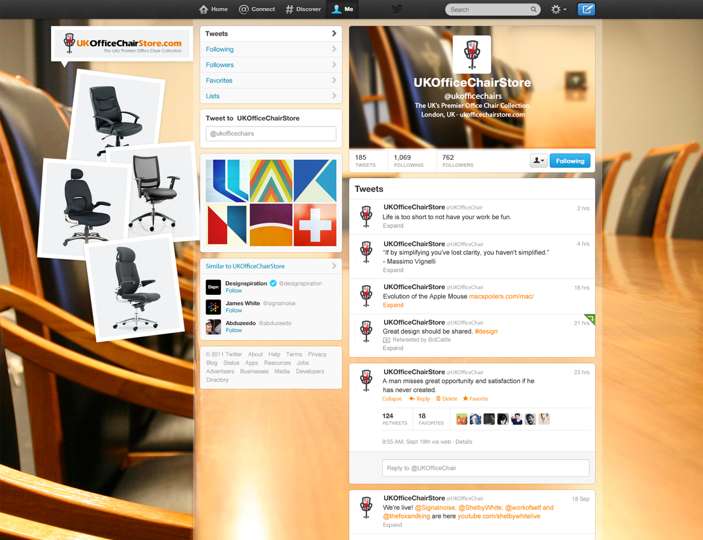Screen dimensions: 703x540
Task: Click avatar beside Apple Mouse tweet
Action: [367, 295]
